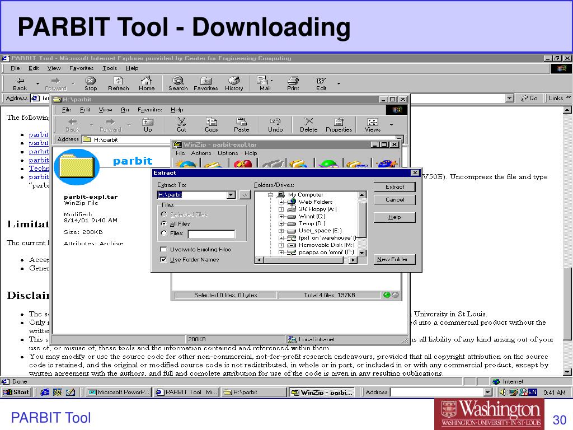
Task: Click the Go button beside the address bar
Action: click(529, 98)
